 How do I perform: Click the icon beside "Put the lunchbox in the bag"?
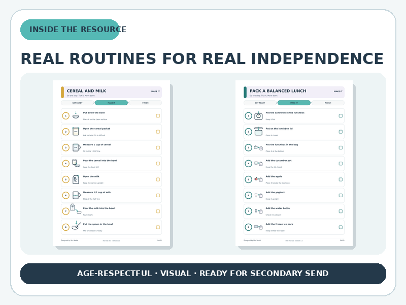[258, 148]
